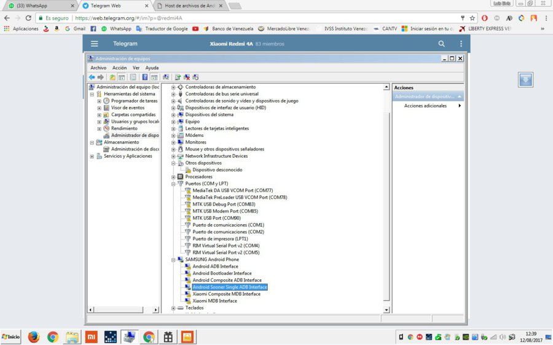
Task: Click the Opera extension icon in Chrome
Action: pyautogui.click(x=485, y=18)
